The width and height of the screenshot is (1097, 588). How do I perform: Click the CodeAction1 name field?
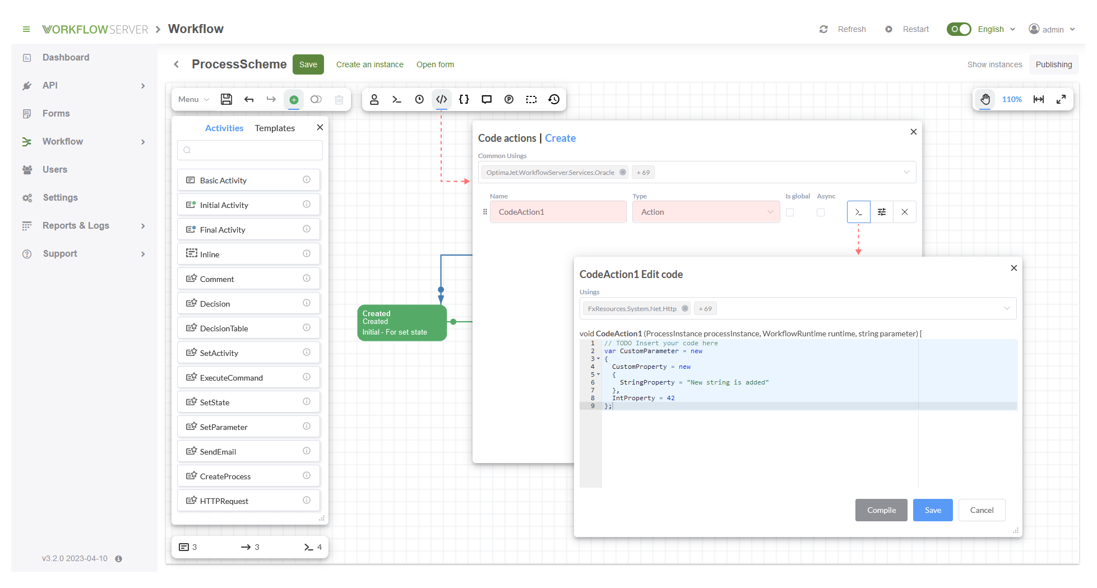[x=558, y=212]
